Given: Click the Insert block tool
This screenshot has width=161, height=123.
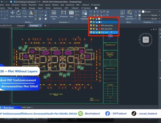Looking at the screenshot, I should click(x=122, y=14).
